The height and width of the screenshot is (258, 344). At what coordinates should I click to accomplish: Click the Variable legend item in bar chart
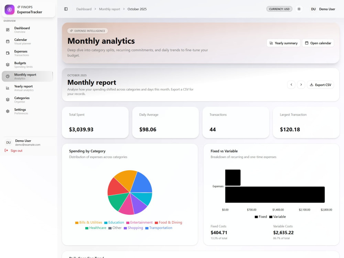click(x=278, y=217)
